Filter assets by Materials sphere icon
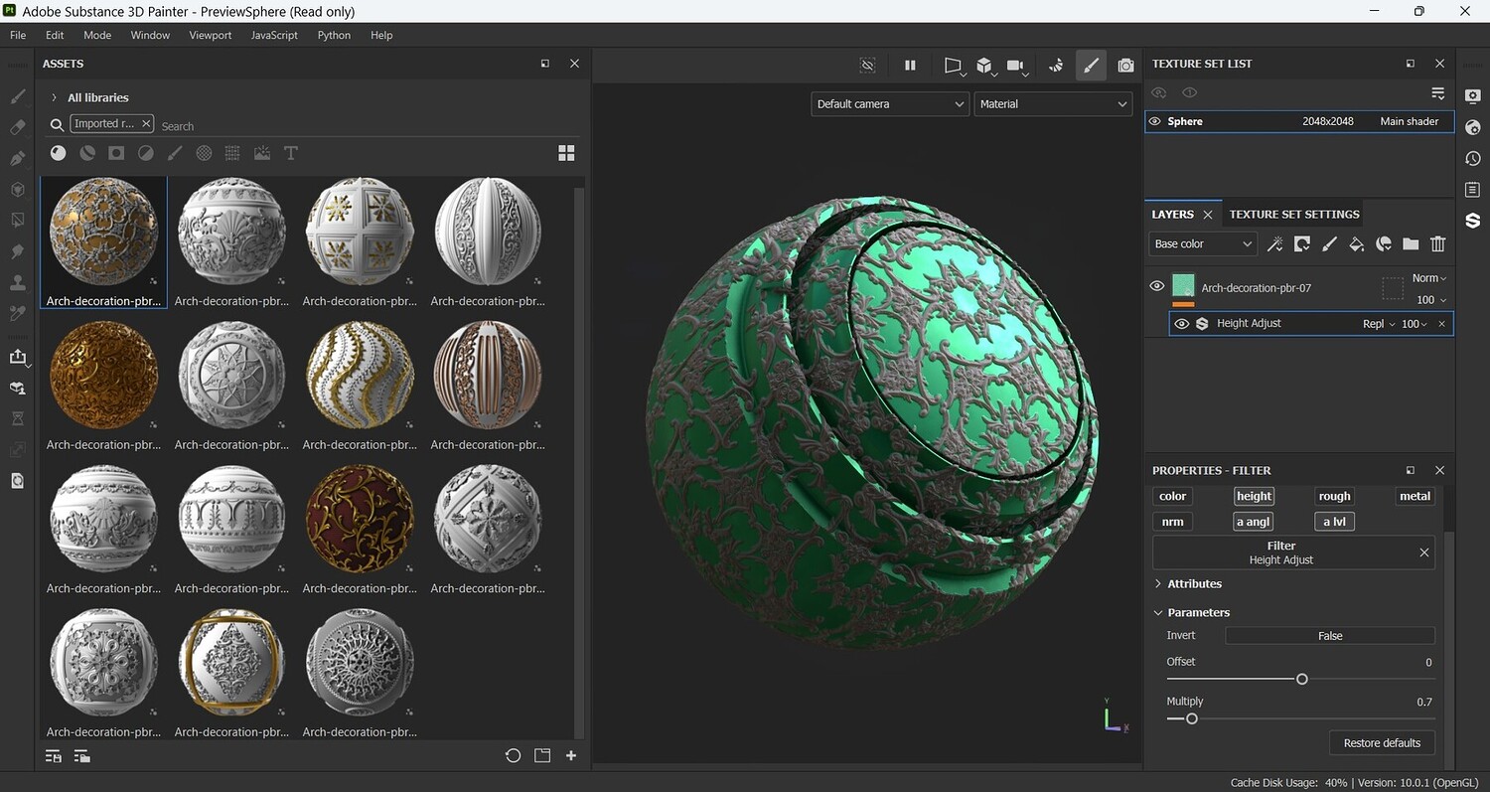The image size is (1490, 792). (x=59, y=153)
